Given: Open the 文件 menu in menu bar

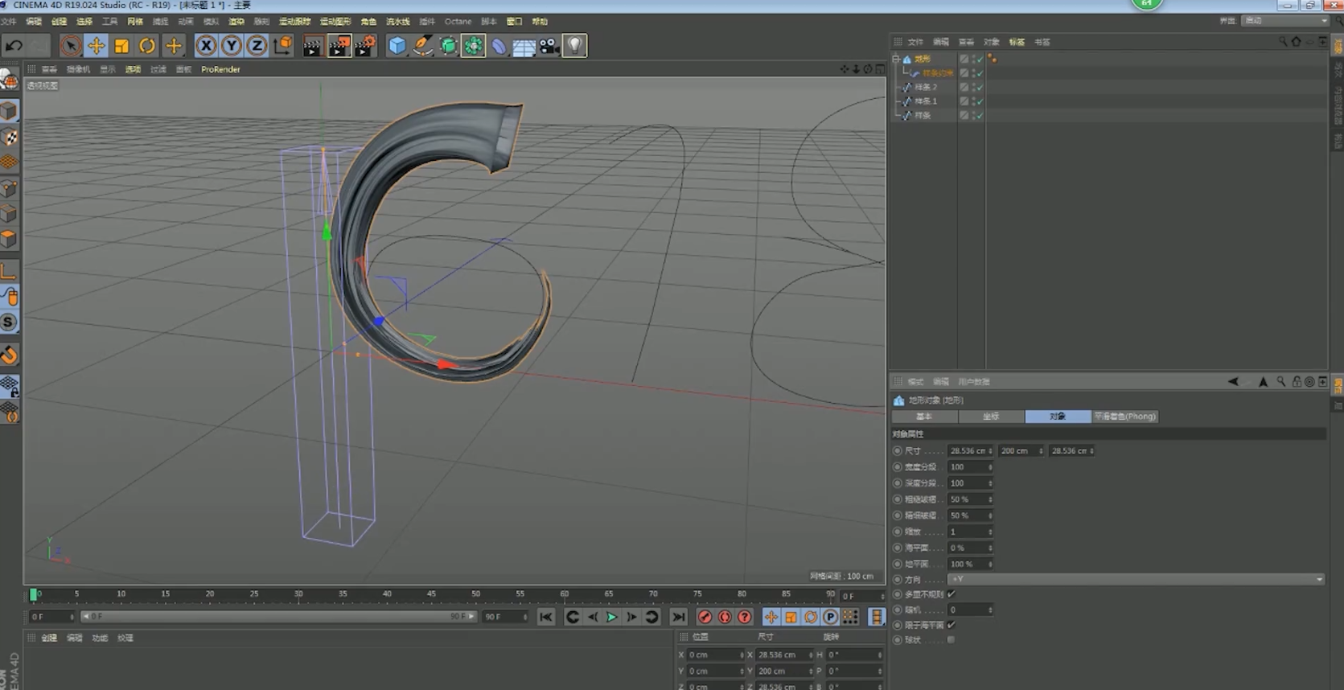Looking at the screenshot, I should [x=9, y=22].
